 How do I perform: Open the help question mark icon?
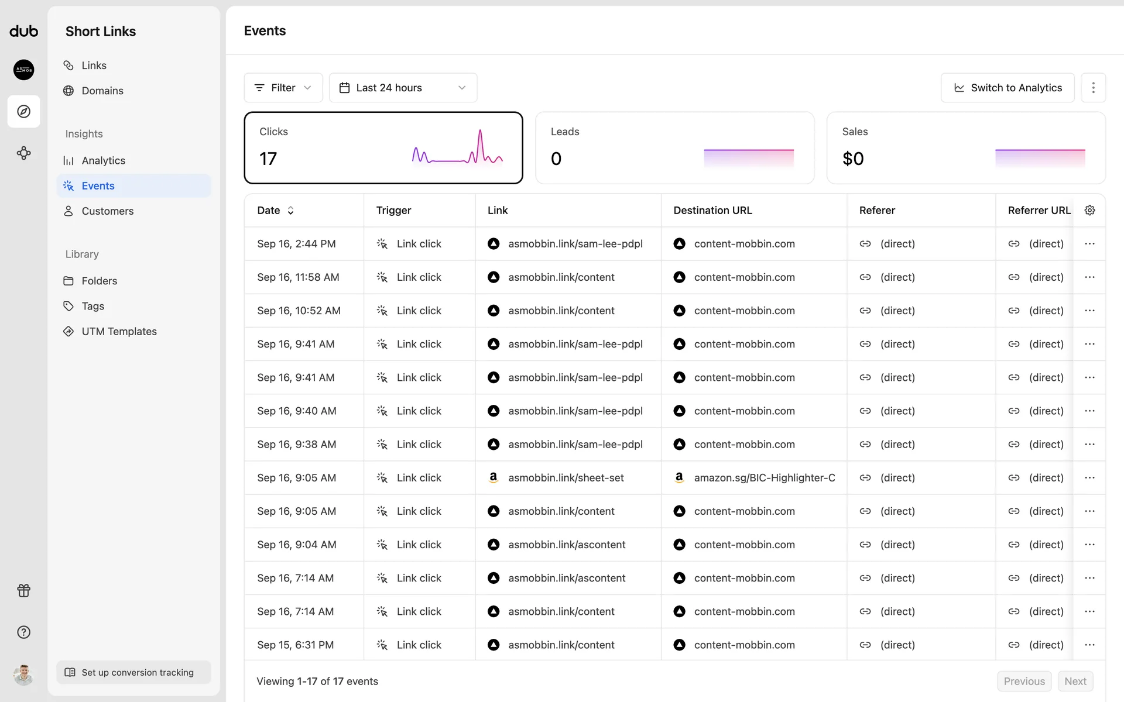[23, 632]
